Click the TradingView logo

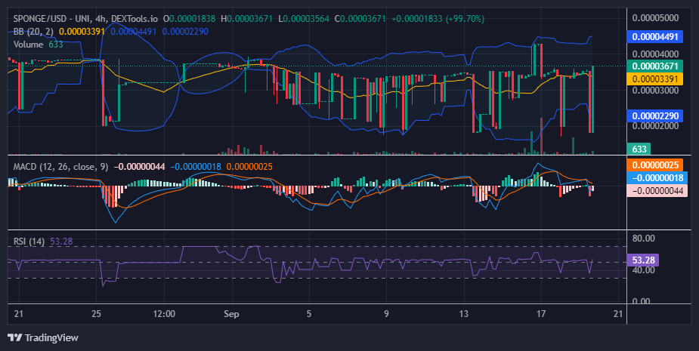tap(14, 337)
